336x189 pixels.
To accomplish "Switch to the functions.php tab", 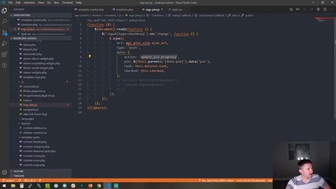I will click(124, 9).
